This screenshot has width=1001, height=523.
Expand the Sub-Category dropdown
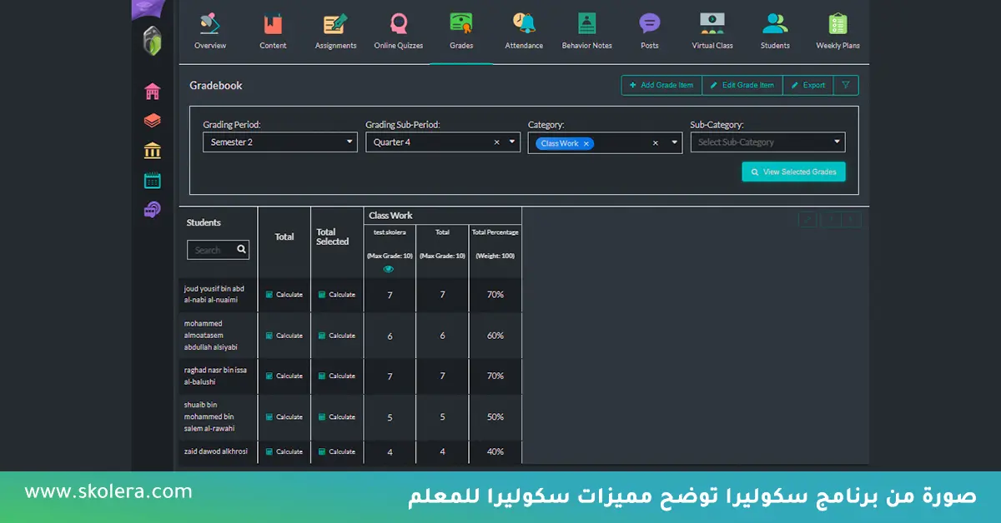pos(837,142)
